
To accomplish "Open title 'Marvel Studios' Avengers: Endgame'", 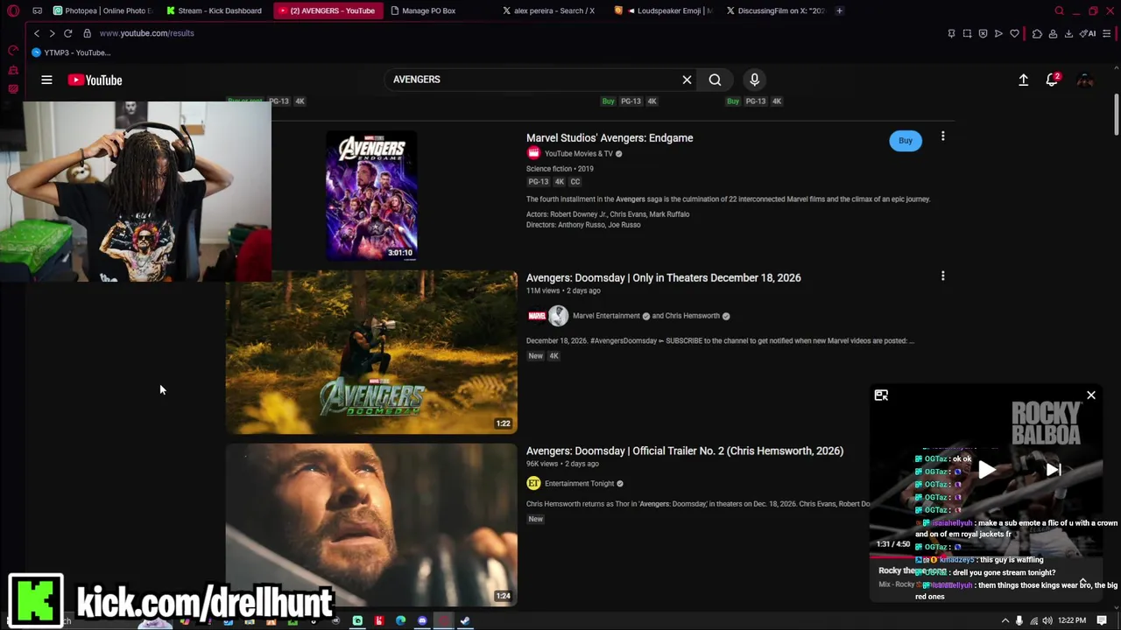I will point(610,137).
